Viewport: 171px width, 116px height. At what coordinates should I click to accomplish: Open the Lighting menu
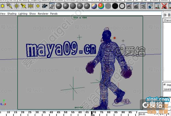[23, 14]
